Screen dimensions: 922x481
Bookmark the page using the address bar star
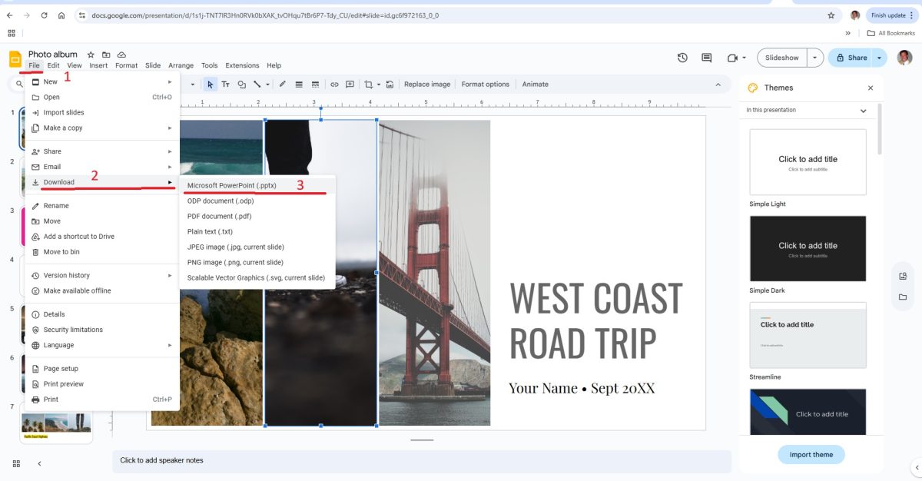point(830,14)
